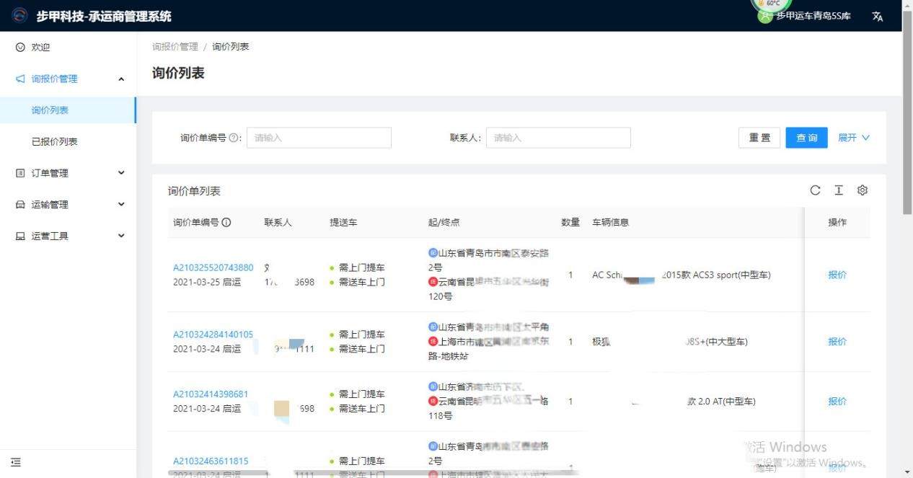
Task: Click the 订单管理 list icon
Action: click(x=20, y=173)
